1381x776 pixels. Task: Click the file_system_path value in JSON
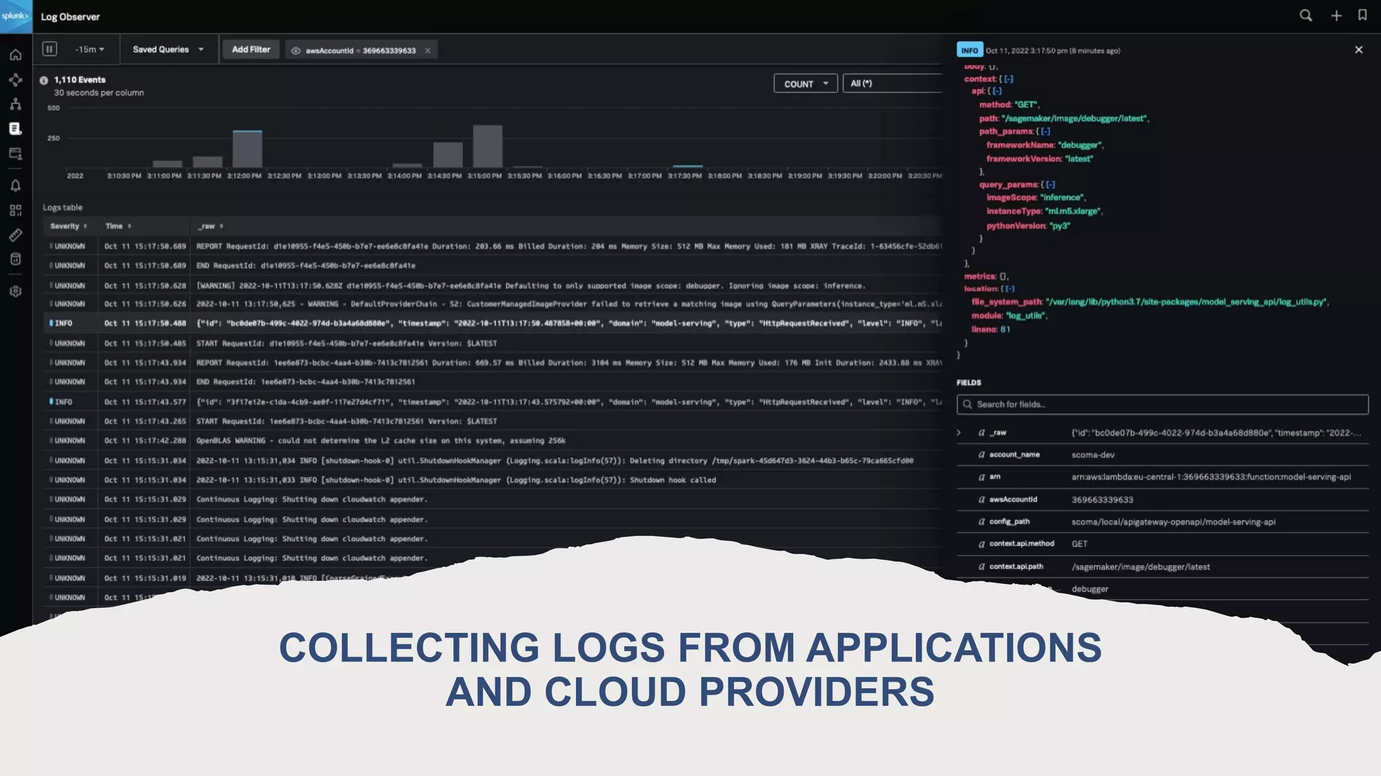point(1186,302)
